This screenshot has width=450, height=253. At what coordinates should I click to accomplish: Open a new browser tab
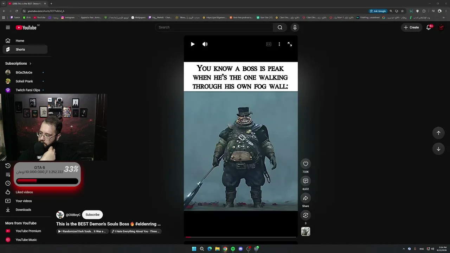pos(51,4)
